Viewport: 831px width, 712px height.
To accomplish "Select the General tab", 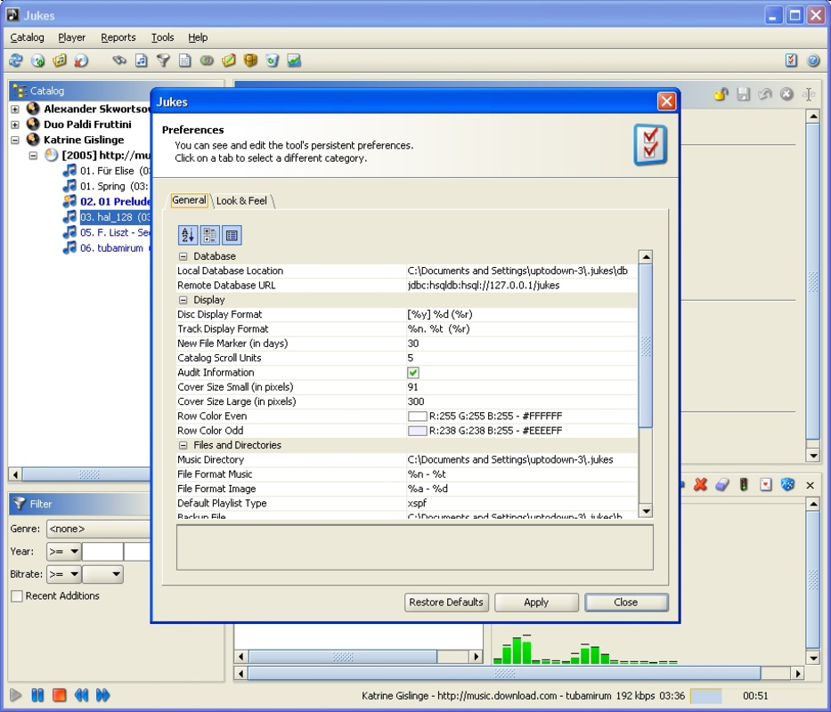I will [x=189, y=200].
